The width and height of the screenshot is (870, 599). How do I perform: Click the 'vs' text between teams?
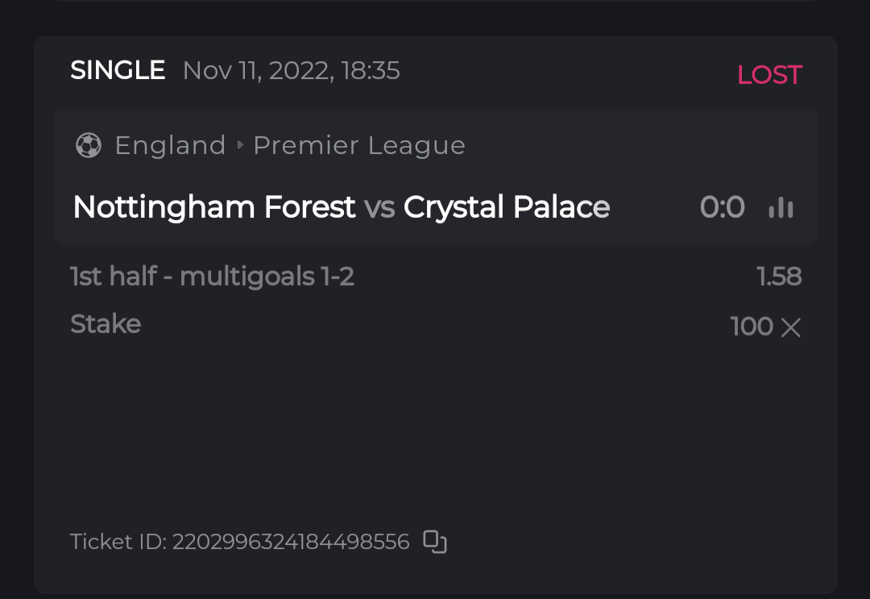point(379,208)
